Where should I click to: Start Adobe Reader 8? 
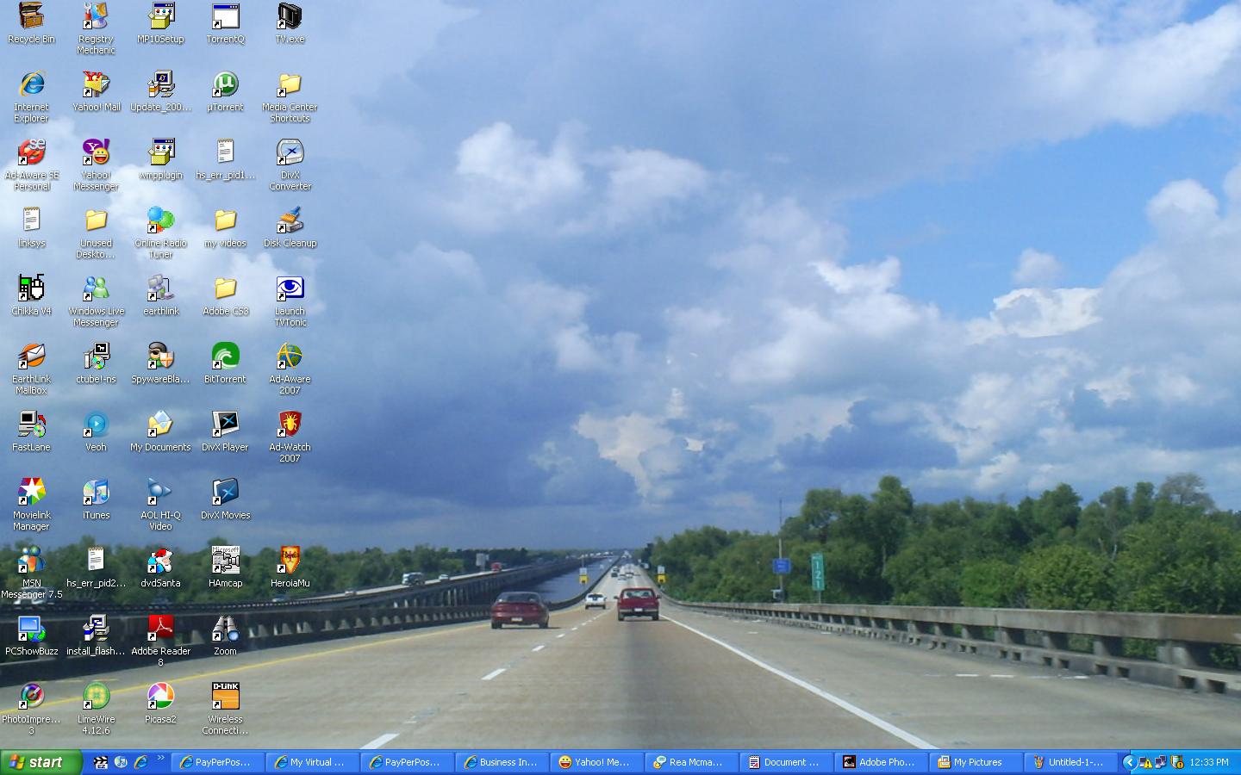coord(160,629)
